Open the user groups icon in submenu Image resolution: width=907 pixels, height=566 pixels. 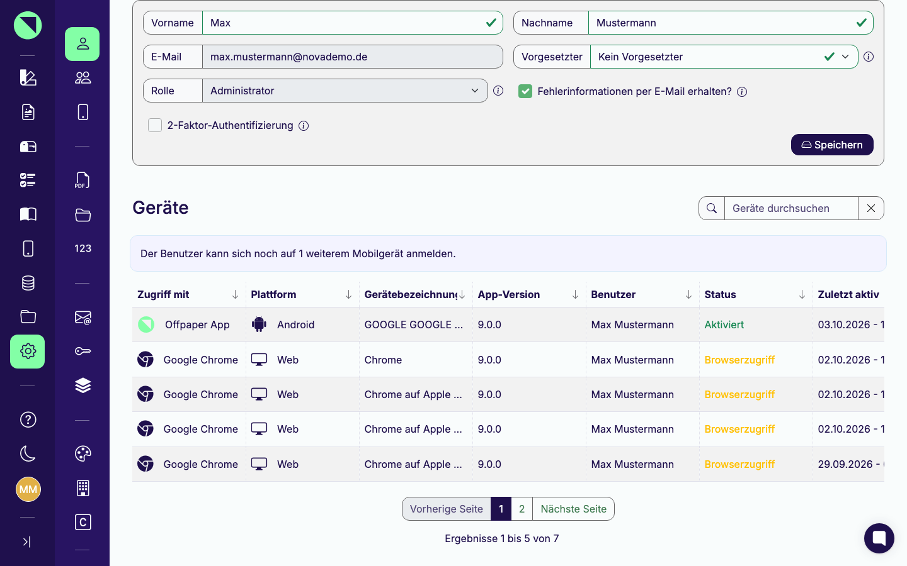click(83, 78)
